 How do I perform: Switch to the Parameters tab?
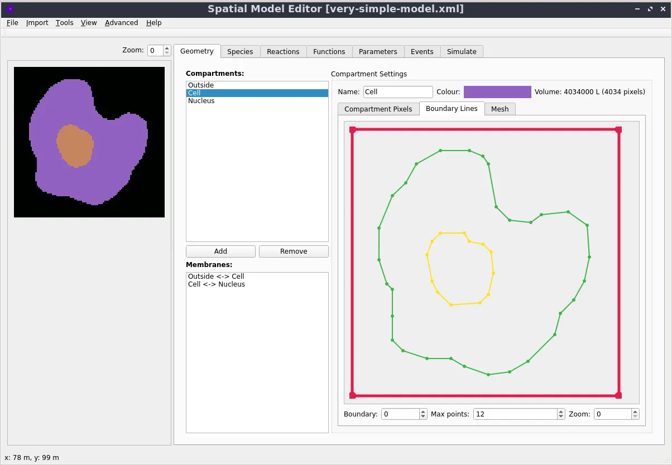coord(378,51)
